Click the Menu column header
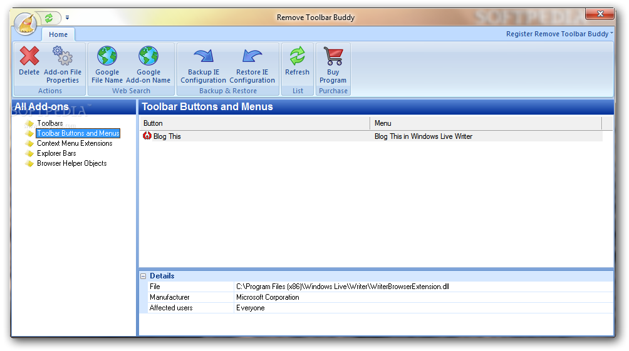The width and height of the screenshot is (629, 351). (x=486, y=123)
